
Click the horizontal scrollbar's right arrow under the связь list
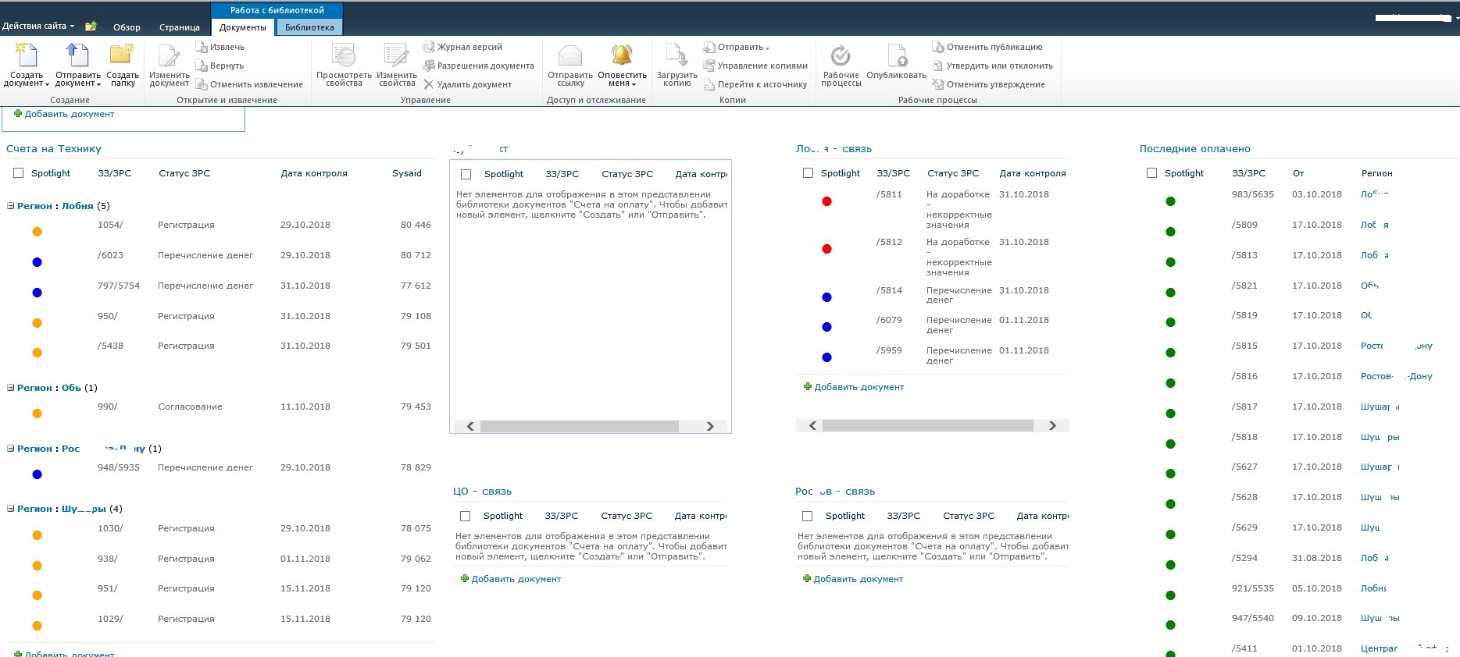point(1052,425)
